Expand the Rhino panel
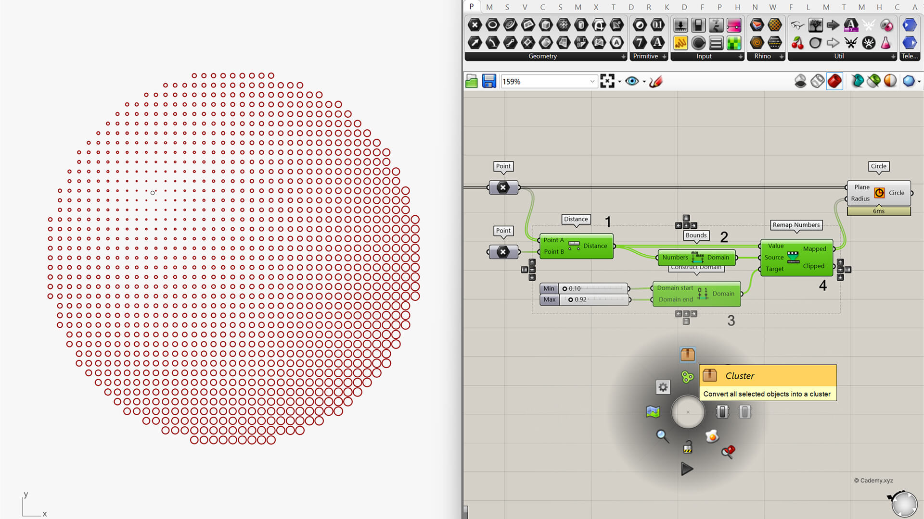924x519 pixels. tap(782, 57)
